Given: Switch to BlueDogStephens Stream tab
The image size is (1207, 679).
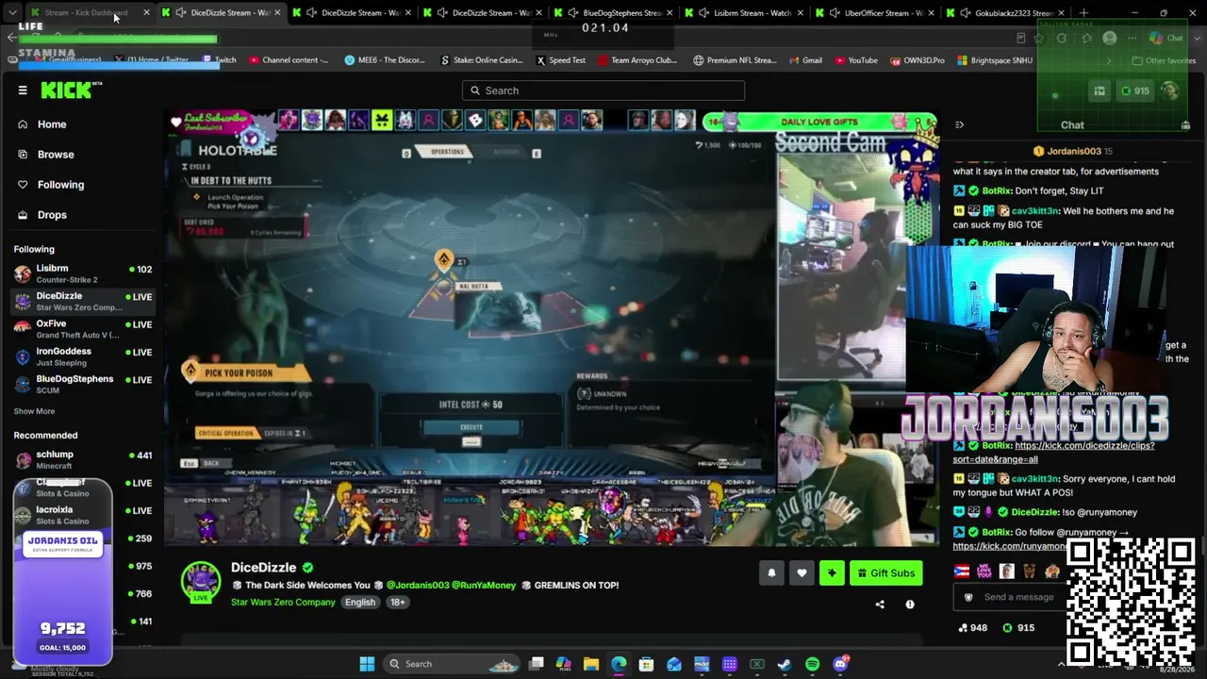Looking at the screenshot, I should pyautogui.click(x=613, y=13).
